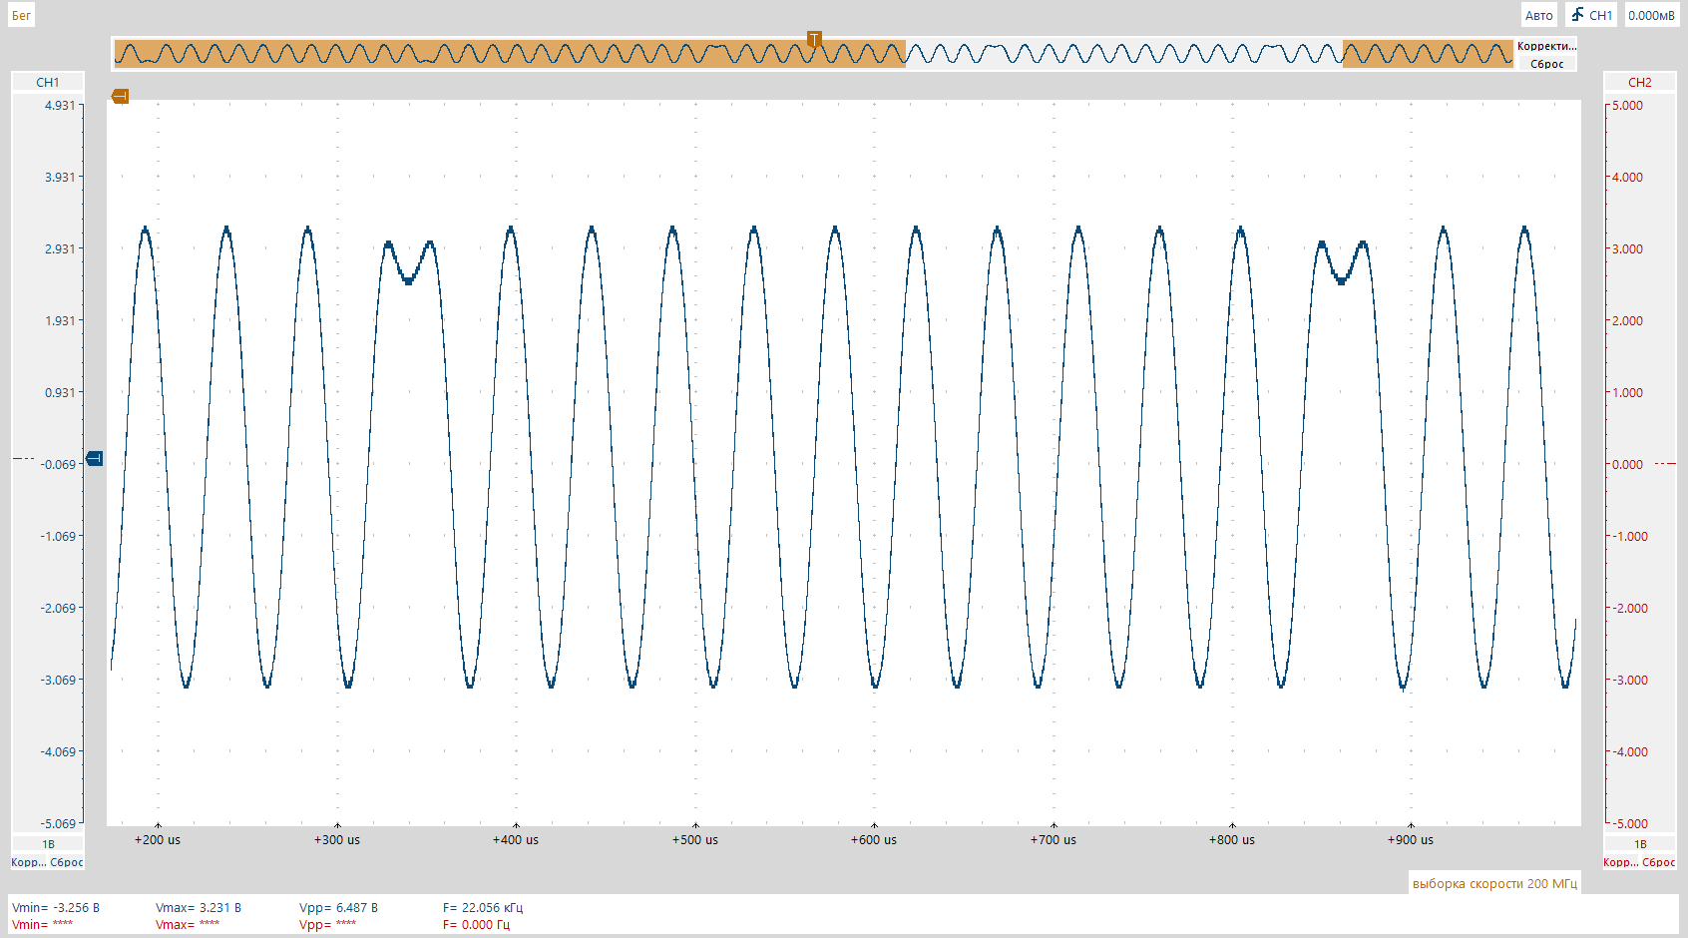Click Корр... under the CH1 axis
Viewport: 1688px width, 938px height.
tap(28, 862)
